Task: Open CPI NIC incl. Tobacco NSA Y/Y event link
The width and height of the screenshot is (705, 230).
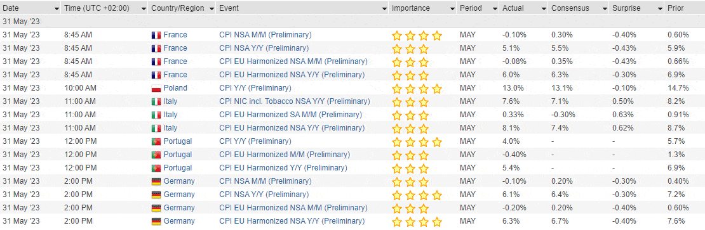Action: (x=295, y=101)
